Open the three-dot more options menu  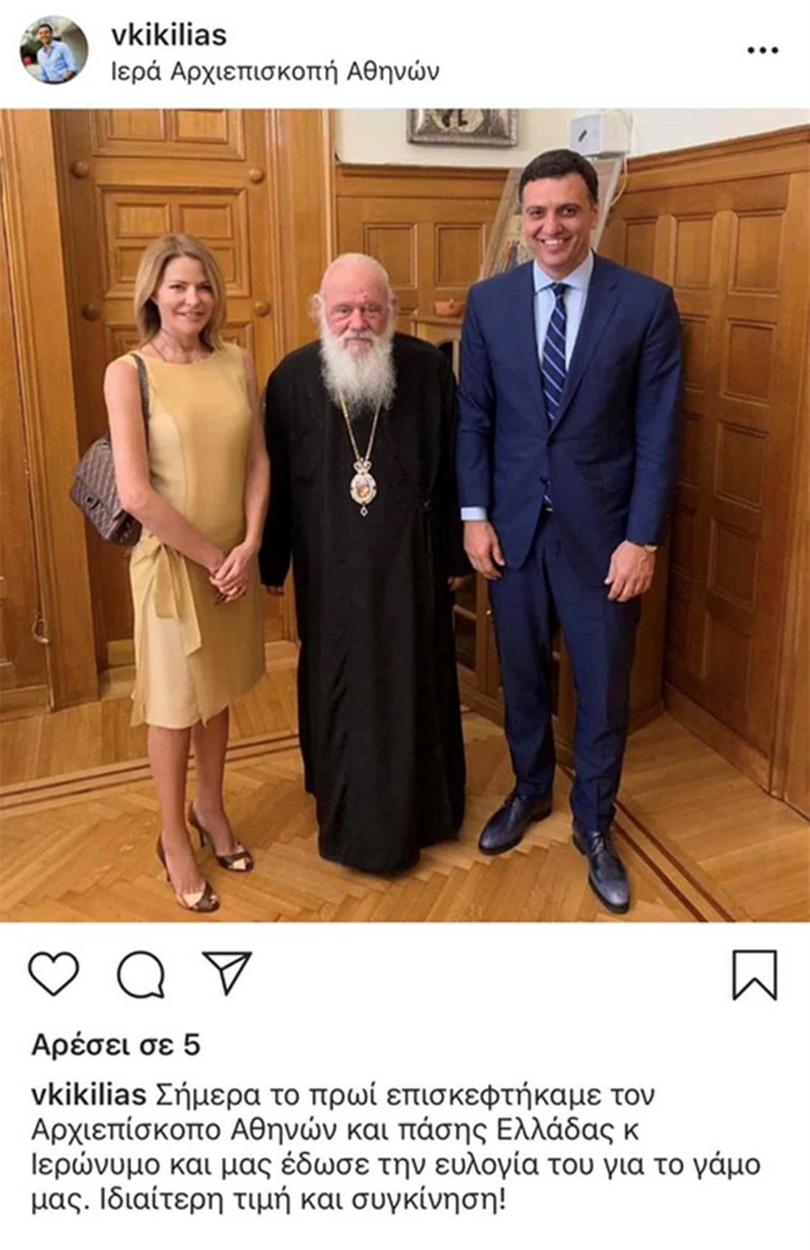pyautogui.click(x=762, y=50)
